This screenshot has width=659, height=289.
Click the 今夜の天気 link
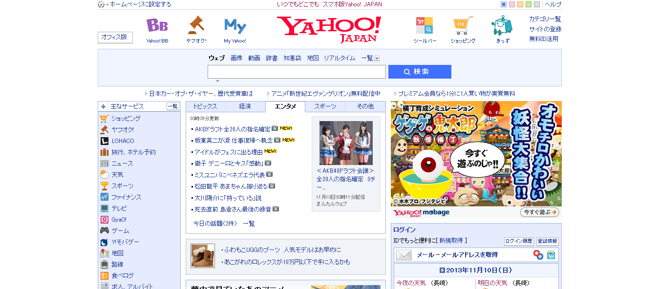click(411, 283)
